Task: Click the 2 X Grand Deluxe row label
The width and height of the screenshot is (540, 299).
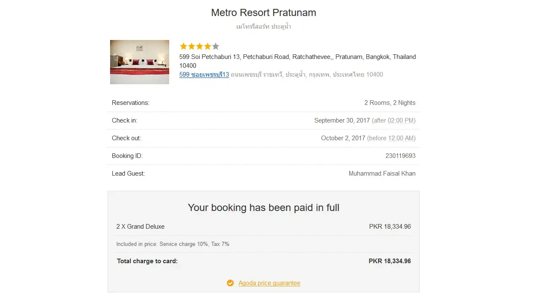Action: click(140, 227)
